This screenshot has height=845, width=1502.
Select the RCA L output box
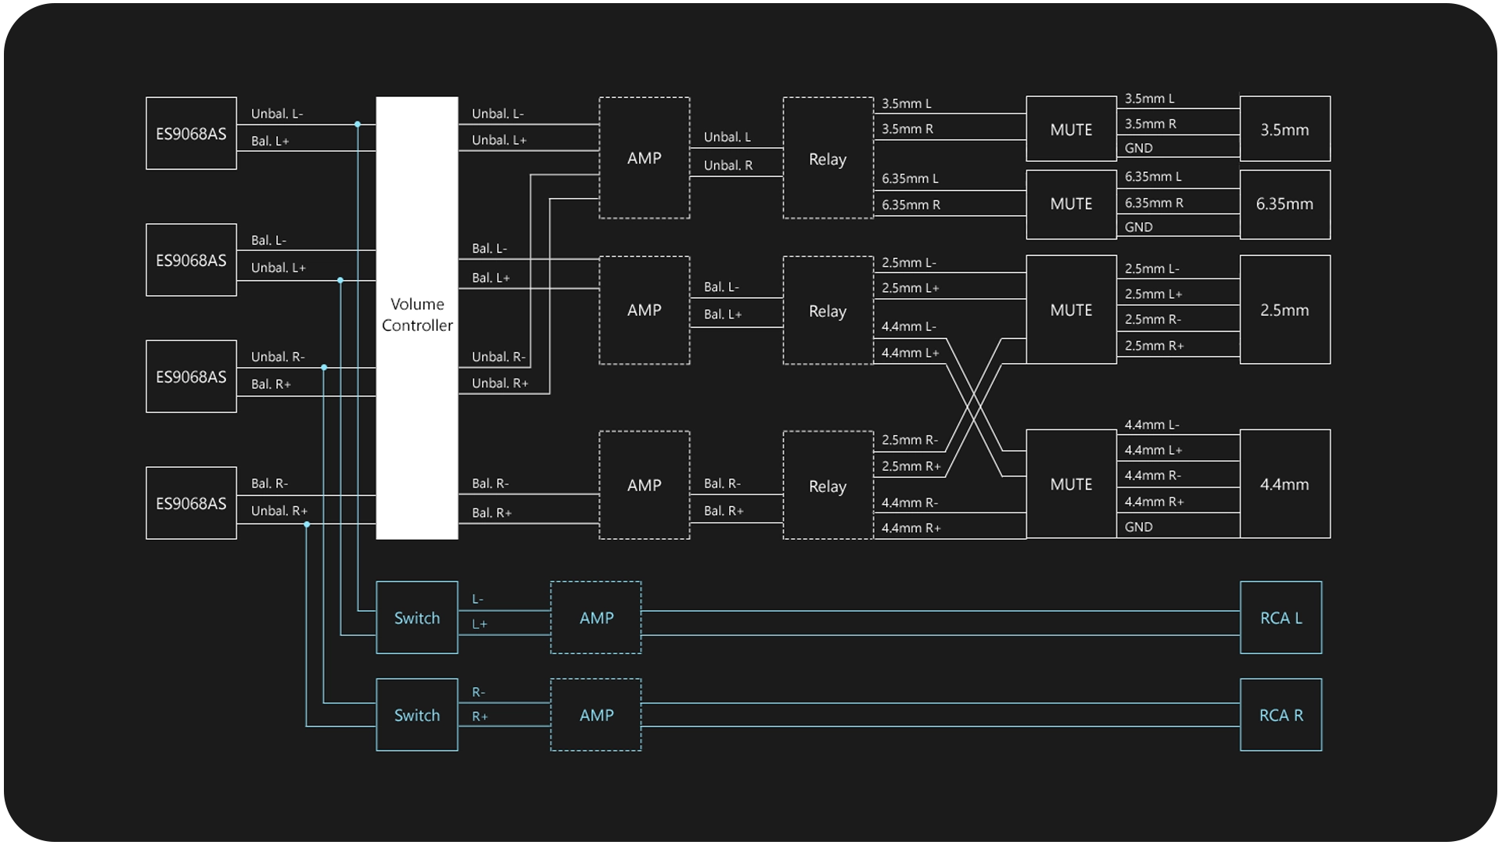[1281, 618]
